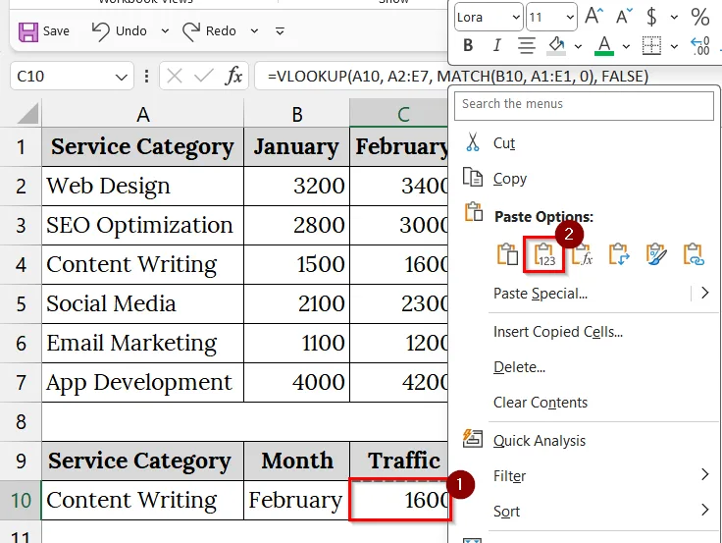
Task: Click the Borders icon in mini toolbar
Action: (x=651, y=45)
